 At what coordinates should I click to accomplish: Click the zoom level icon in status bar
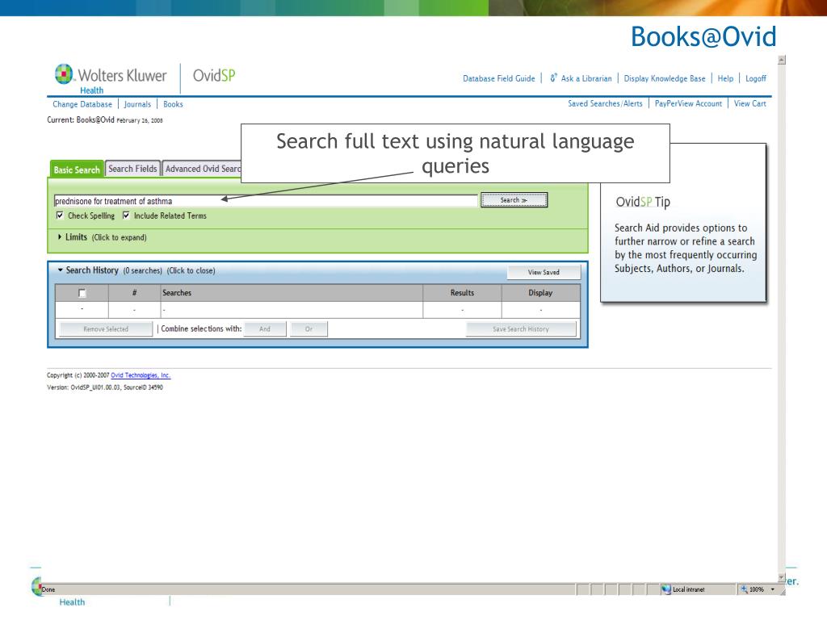coord(744,589)
